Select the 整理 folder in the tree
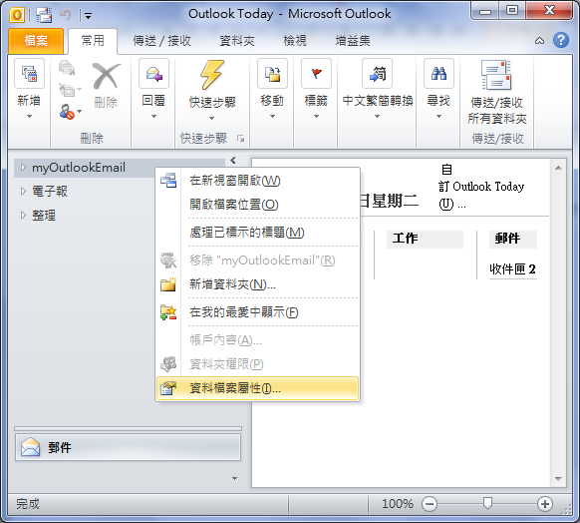The height and width of the screenshot is (523, 580). click(x=44, y=216)
